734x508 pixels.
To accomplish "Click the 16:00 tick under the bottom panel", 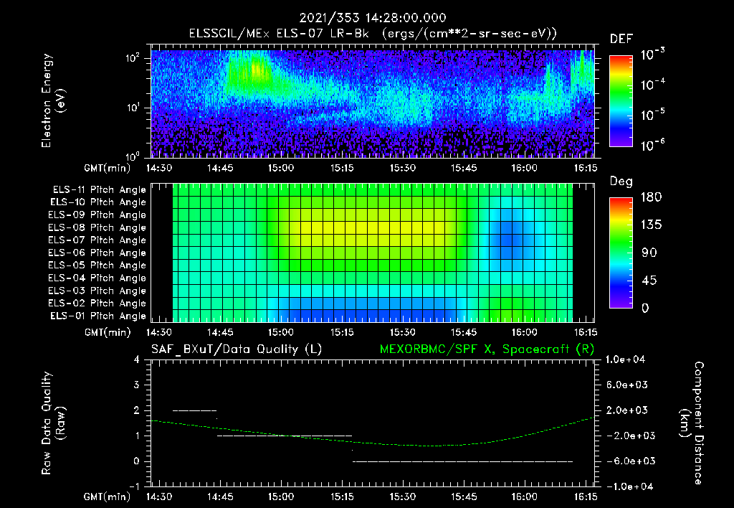I will click(x=525, y=497).
